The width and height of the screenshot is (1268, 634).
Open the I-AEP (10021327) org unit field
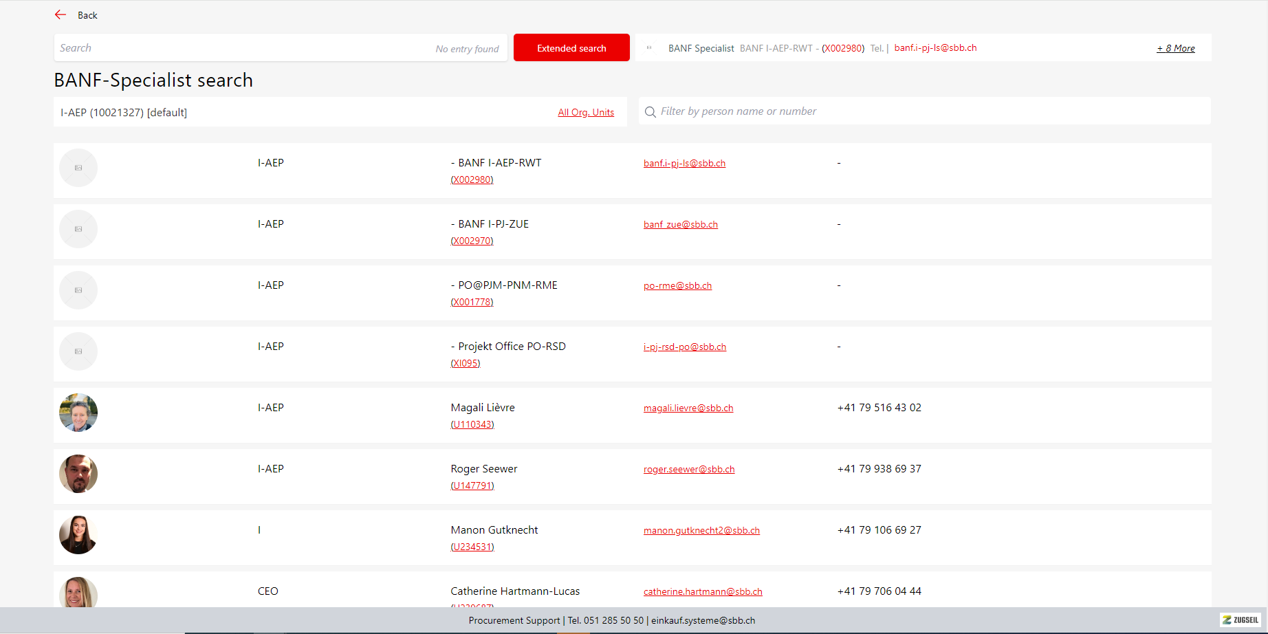pyautogui.click(x=275, y=112)
